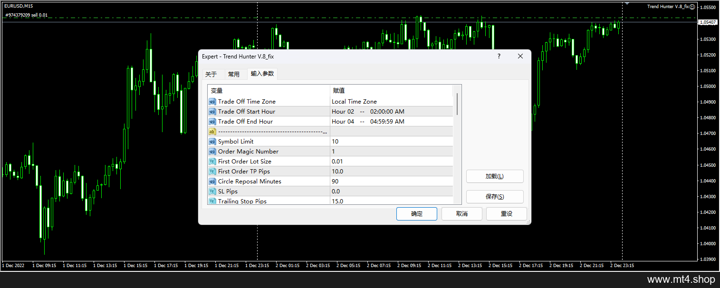Edit the Order Magic Number value 1
This screenshot has height=288, width=720.
pyautogui.click(x=392, y=152)
